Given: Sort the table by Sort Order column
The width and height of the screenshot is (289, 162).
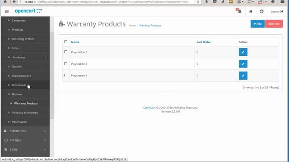Looking at the screenshot, I should coord(204,42).
